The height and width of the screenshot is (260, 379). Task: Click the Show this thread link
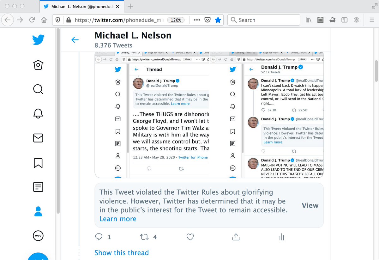[122, 253]
